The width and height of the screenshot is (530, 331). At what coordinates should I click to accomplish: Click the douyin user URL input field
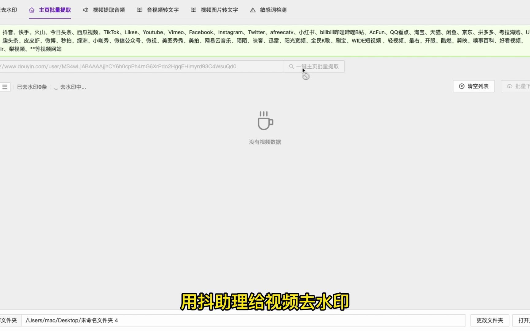click(x=141, y=67)
